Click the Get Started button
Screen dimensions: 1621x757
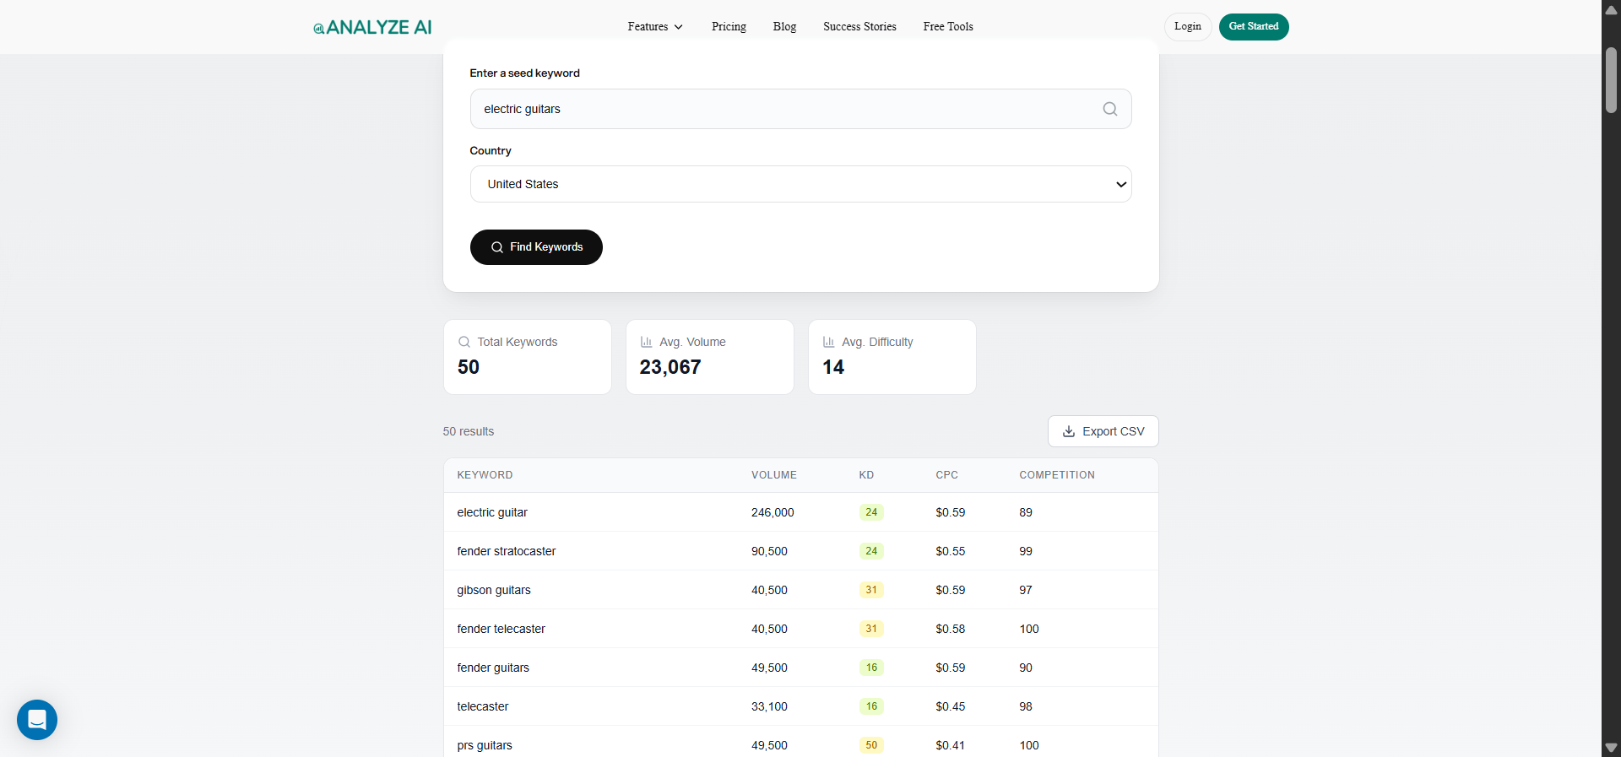pyautogui.click(x=1253, y=27)
